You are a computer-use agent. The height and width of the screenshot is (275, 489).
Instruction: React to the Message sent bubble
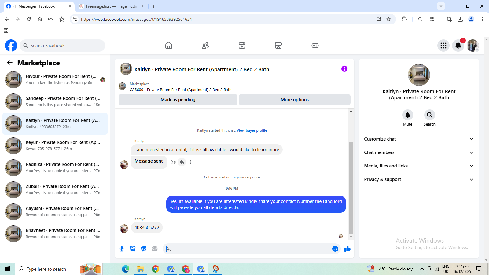coord(173,162)
